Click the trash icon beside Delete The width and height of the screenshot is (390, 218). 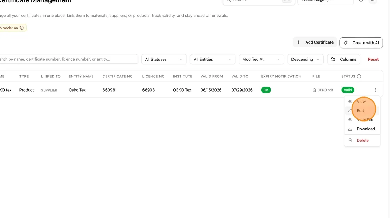pyautogui.click(x=350, y=140)
